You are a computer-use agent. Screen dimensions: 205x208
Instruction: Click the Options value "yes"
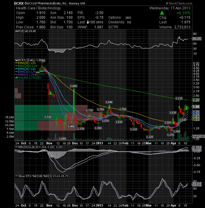pyautogui.click(x=128, y=18)
